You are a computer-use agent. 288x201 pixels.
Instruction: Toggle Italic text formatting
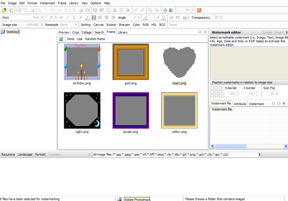pos(67,18)
